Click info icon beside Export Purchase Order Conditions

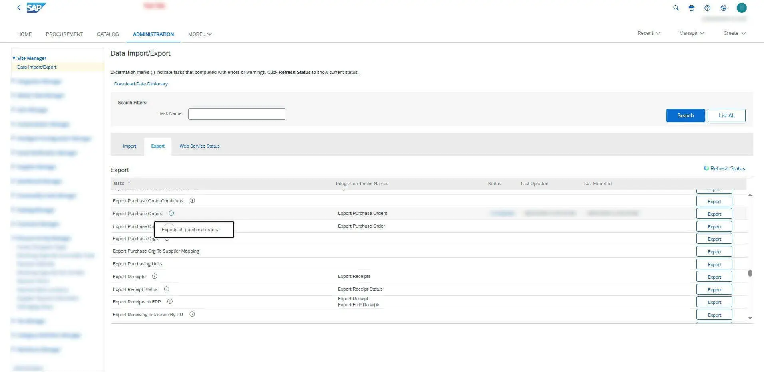(192, 200)
